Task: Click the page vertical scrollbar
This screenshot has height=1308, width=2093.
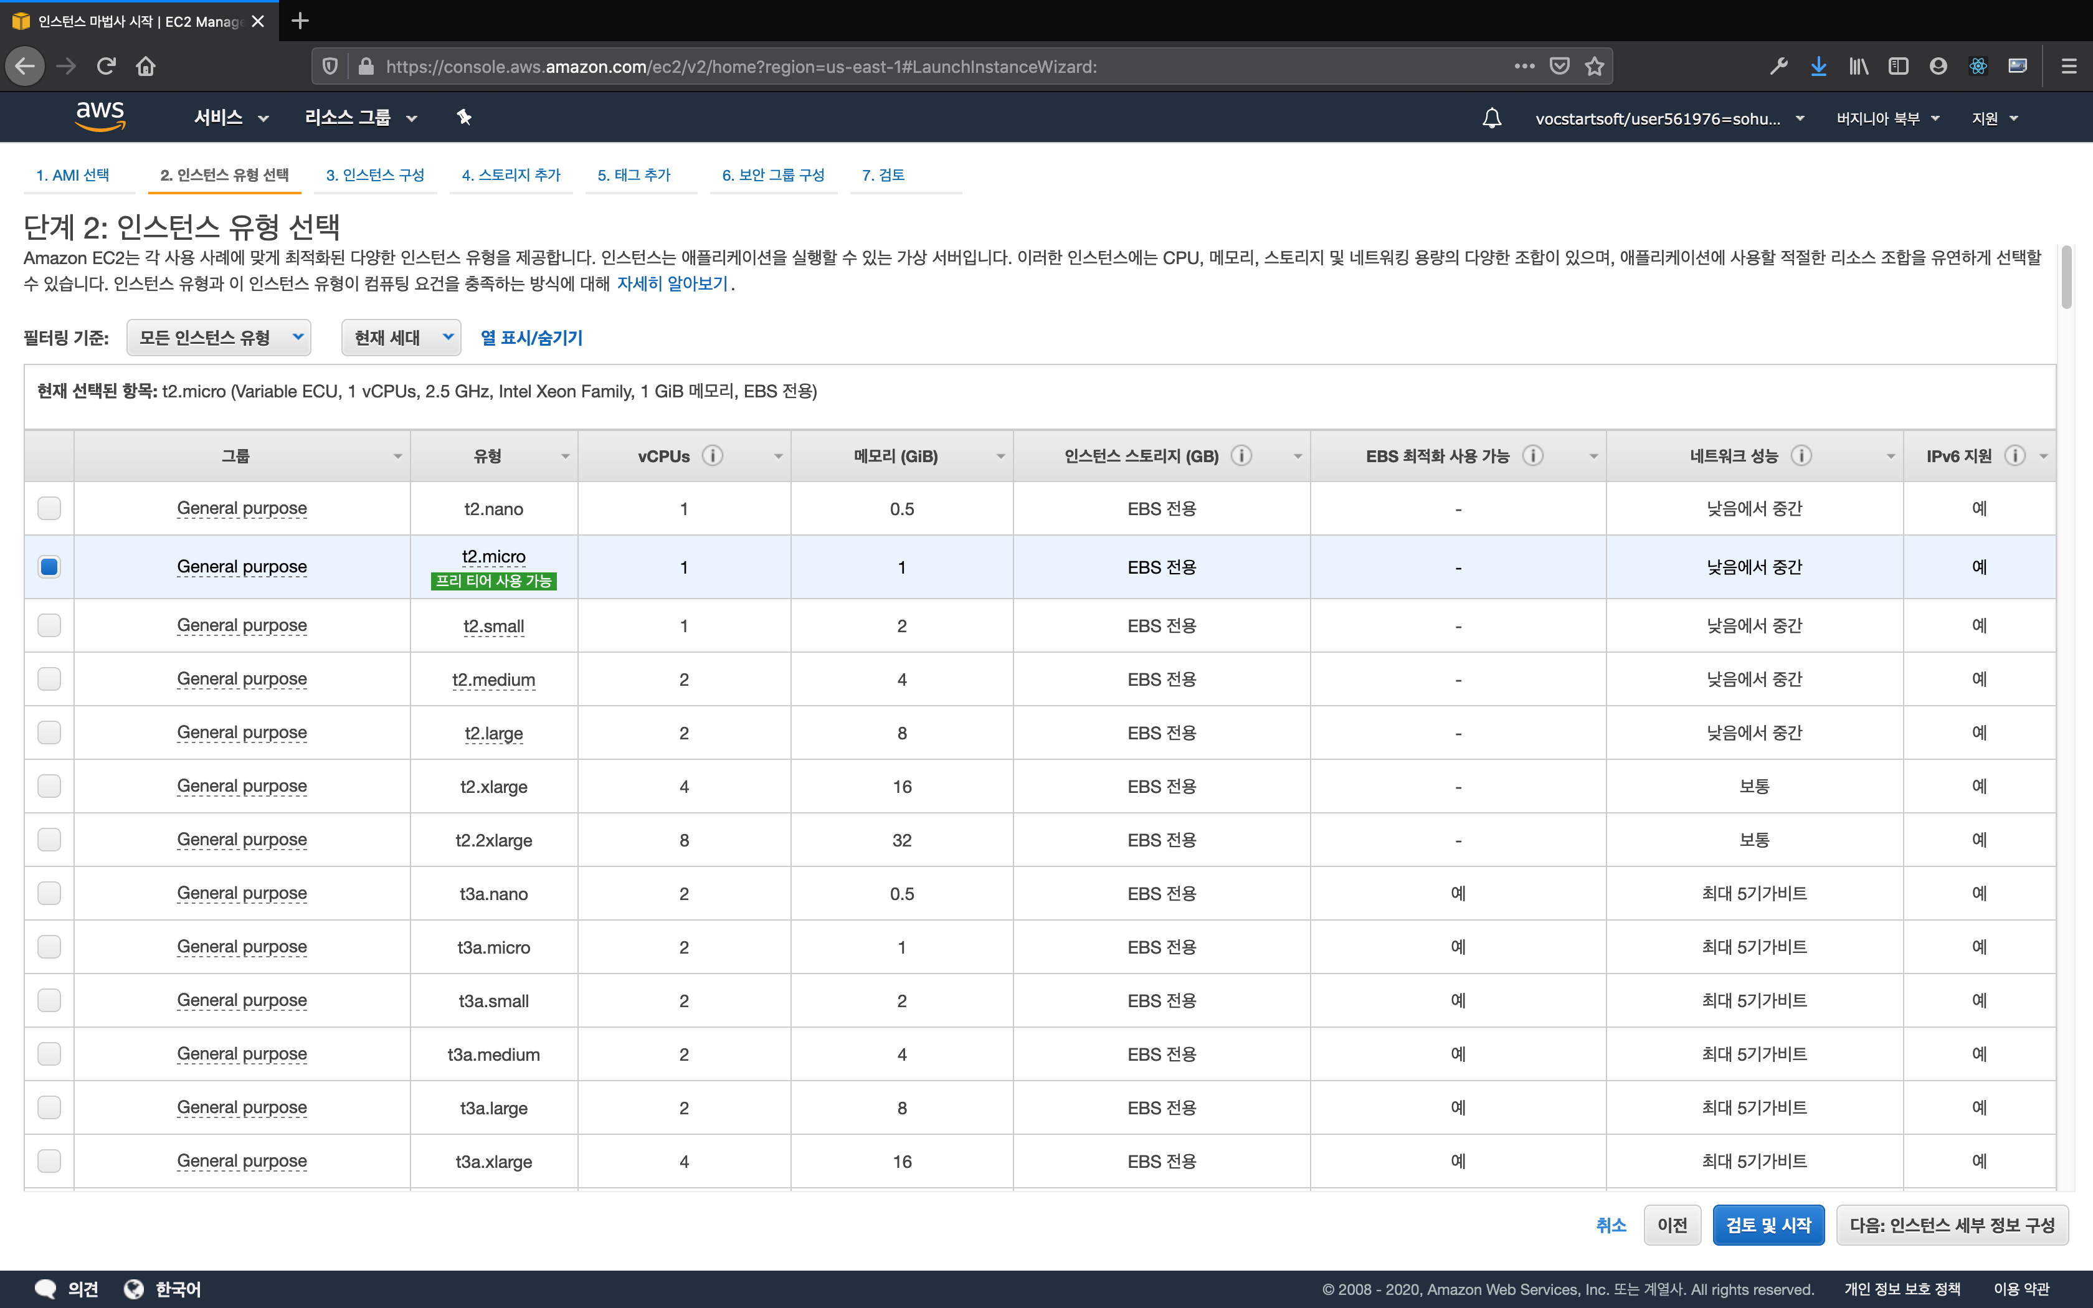Action: (x=2066, y=278)
